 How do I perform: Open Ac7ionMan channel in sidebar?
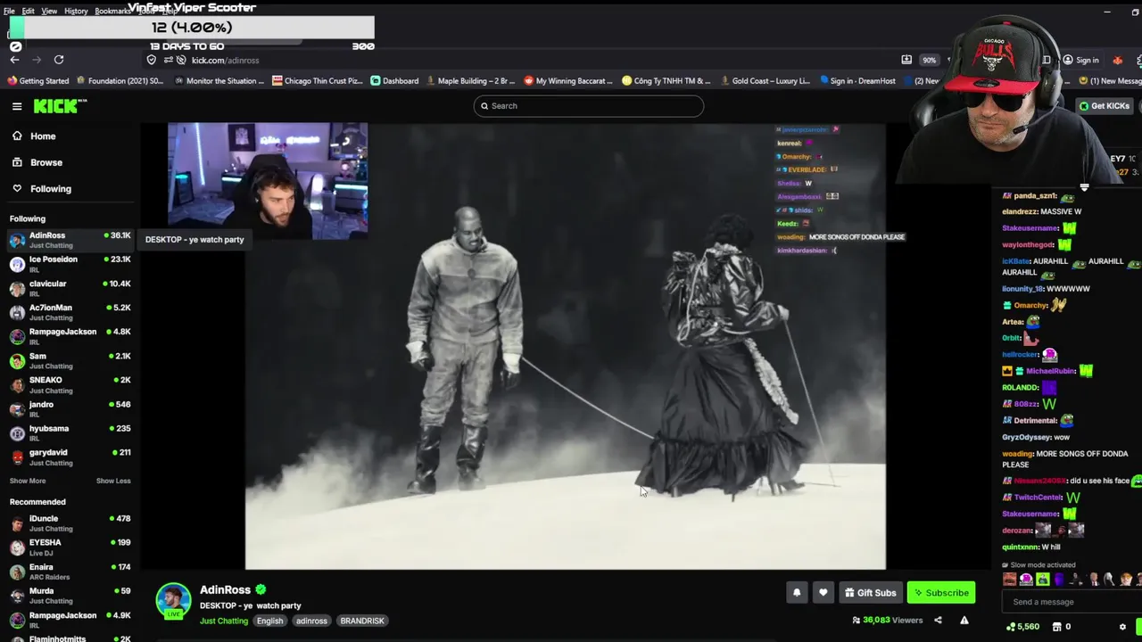(70, 312)
